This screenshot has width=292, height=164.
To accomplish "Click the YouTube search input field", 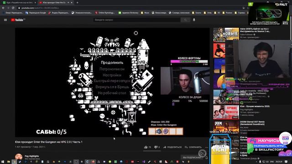I will coord(137,20).
